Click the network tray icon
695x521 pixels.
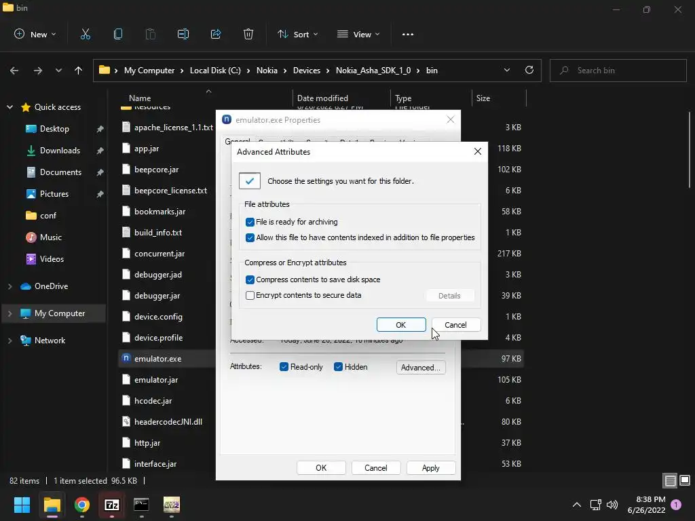595,505
